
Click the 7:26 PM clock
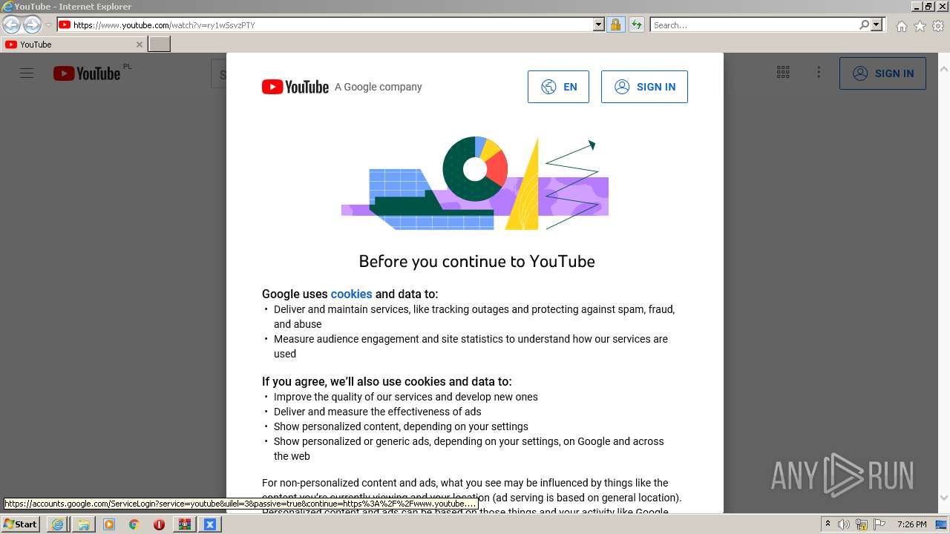pos(911,524)
